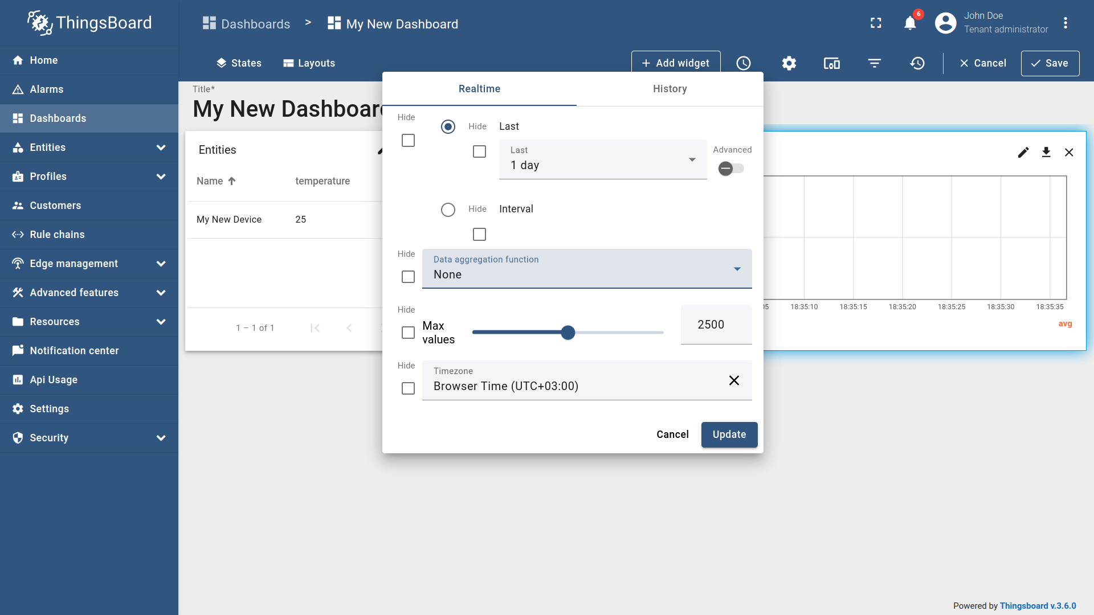Click the time window clock icon in toolbar
1094x615 pixels.
743,63
